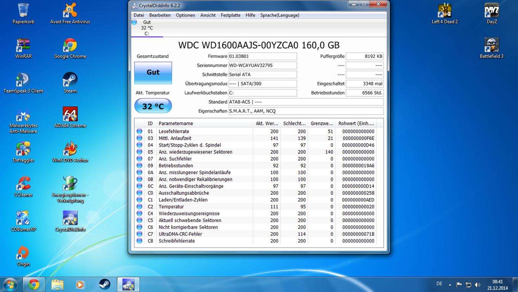The width and height of the screenshot is (518, 292).
Task: Select the CDBurnerXP desktop icon
Action: pos(23,222)
